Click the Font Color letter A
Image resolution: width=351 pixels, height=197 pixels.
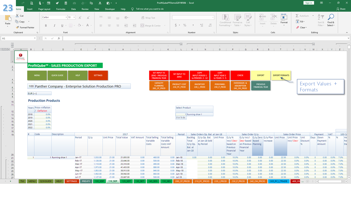(87, 25)
